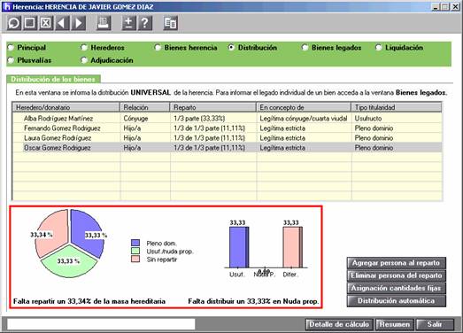The height and width of the screenshot is (333, 463).
Task: Click the Reparto column header
Action: (212, 107)
